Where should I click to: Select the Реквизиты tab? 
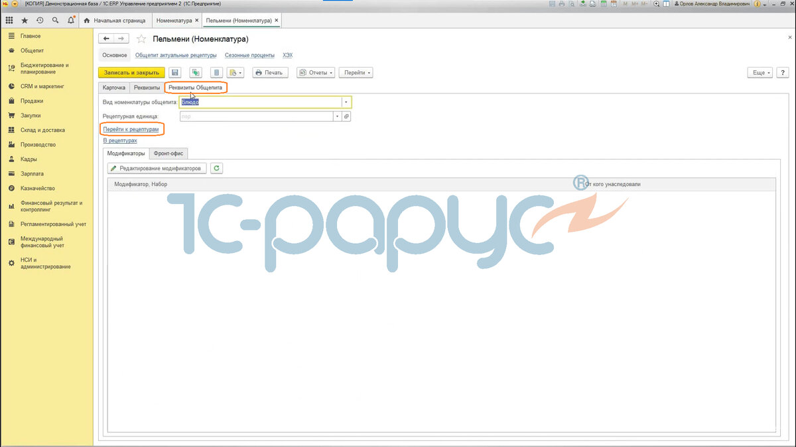click(147, 87)
